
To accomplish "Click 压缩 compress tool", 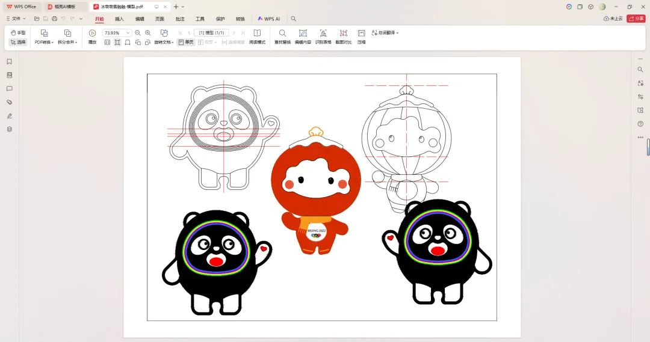I will pos(362,37).
